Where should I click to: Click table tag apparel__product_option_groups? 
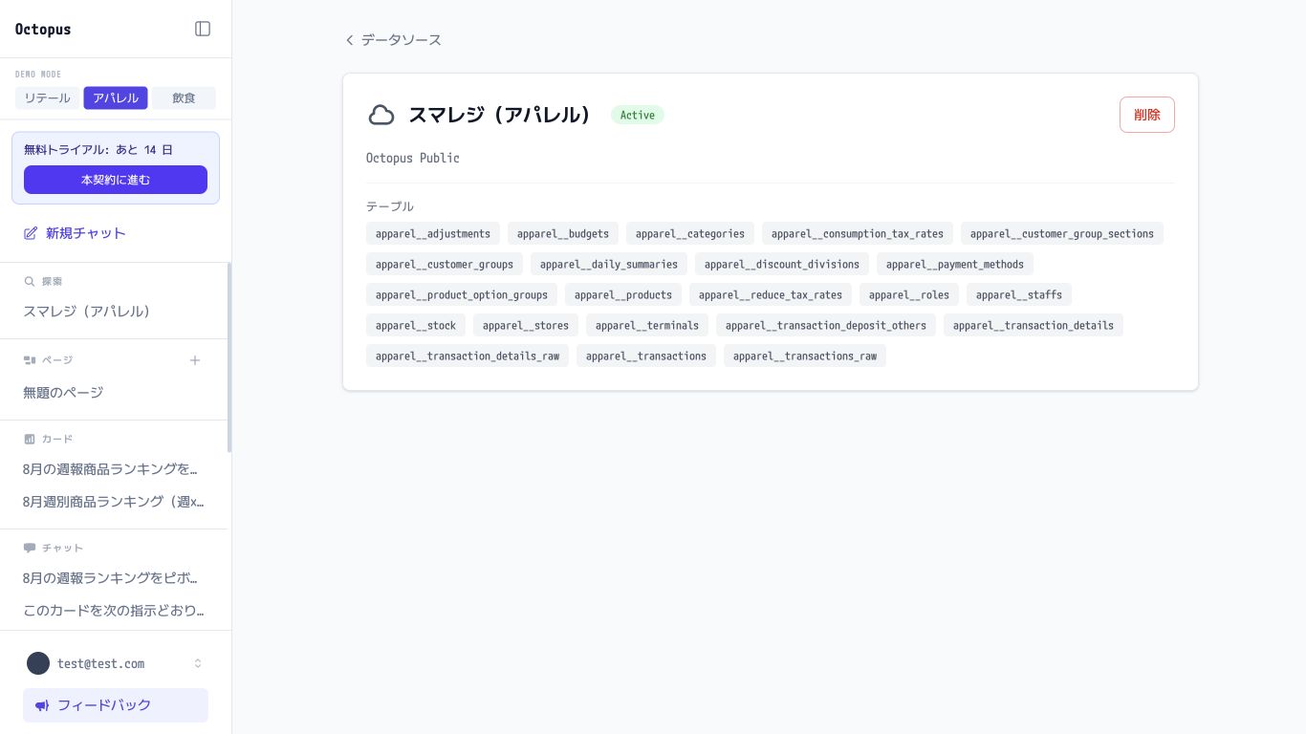(462, 294)
